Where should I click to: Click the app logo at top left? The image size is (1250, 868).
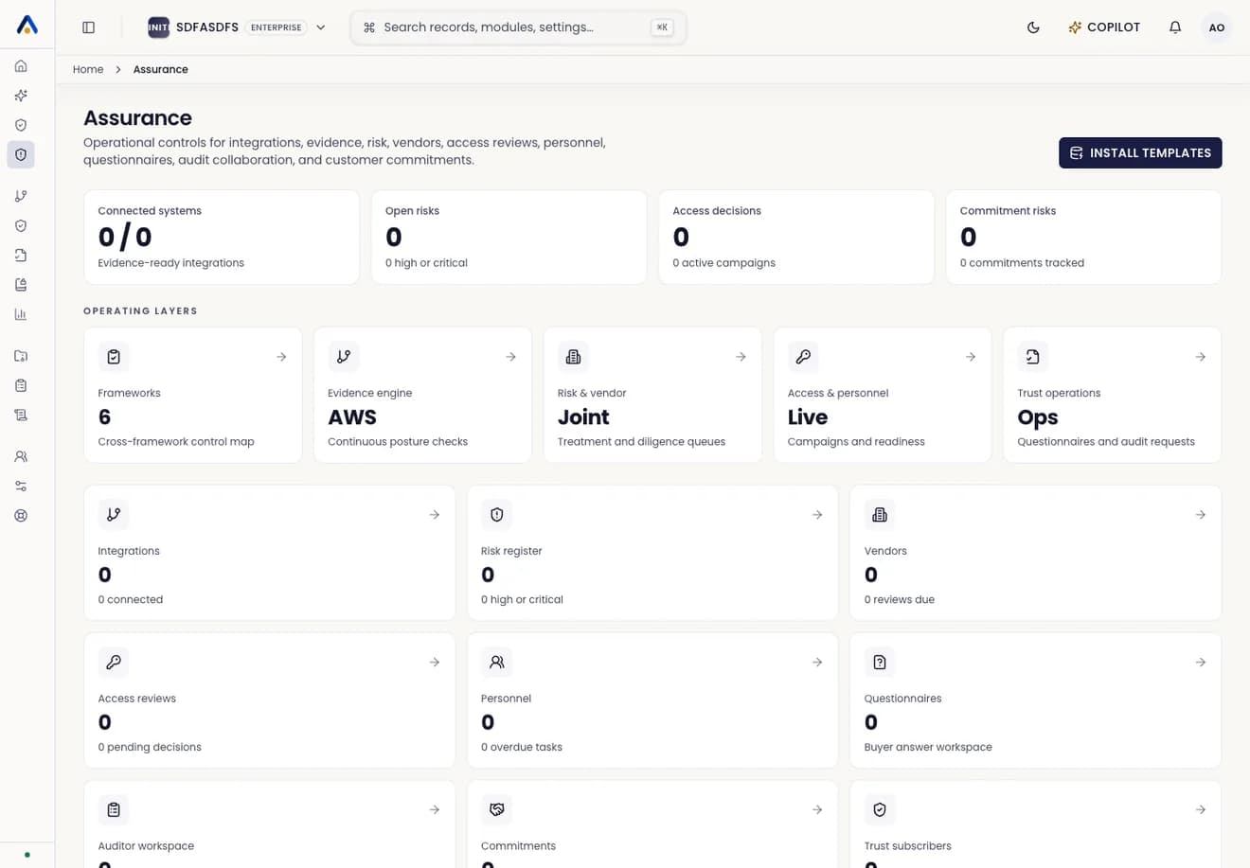[27, 26]
